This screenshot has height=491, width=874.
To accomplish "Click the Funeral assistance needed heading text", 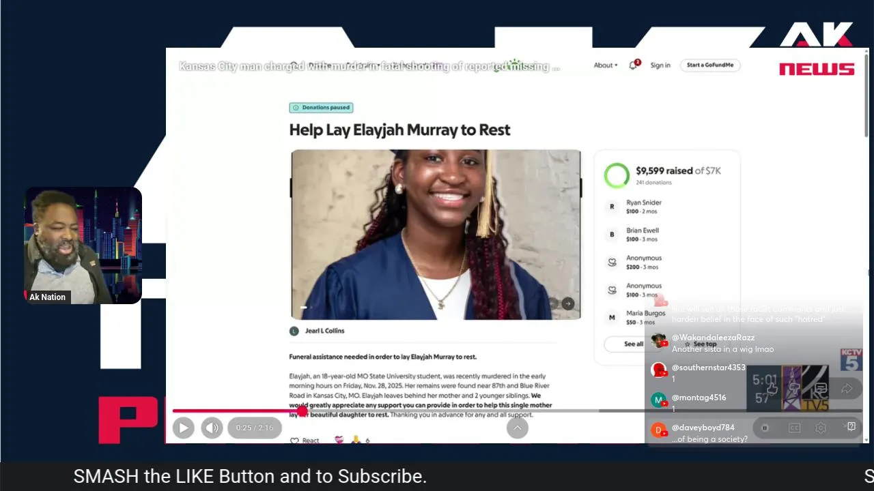I will coord(382,357).
